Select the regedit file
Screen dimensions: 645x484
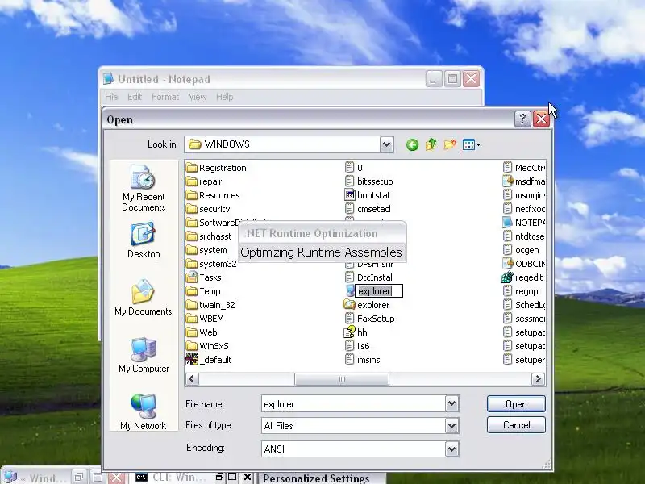coord(522,277)
